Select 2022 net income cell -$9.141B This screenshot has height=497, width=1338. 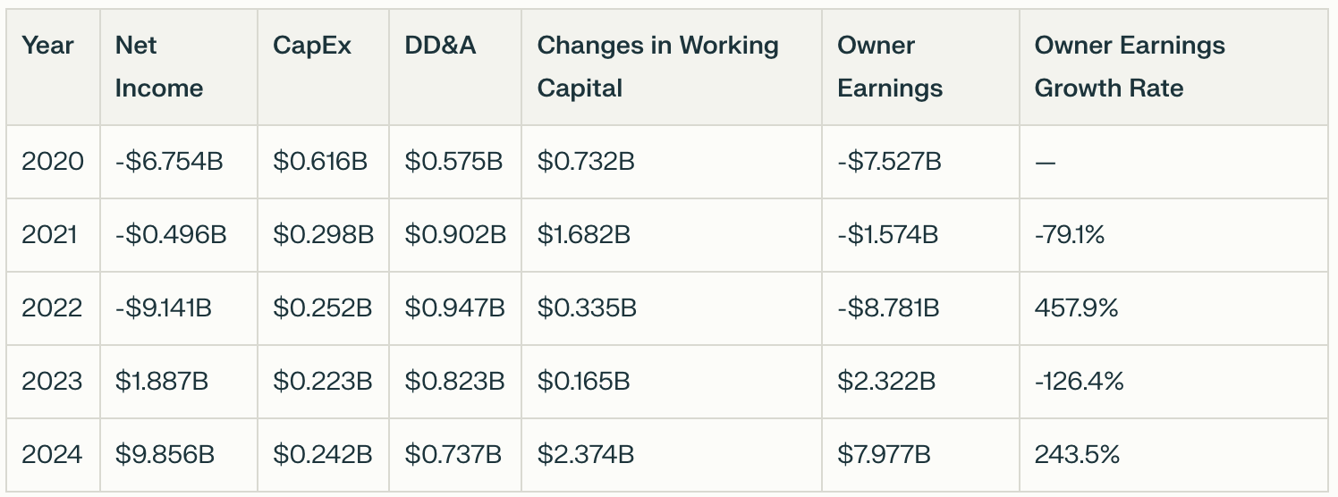coord(164,308)
